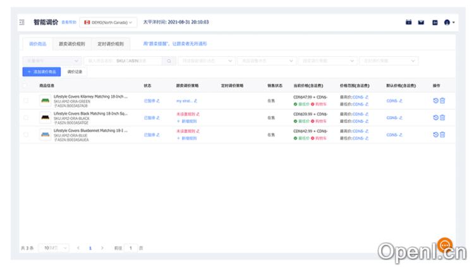Click the SKU/ASIN search input field
This screenshot has width=474, height=267.
(123, 61)
